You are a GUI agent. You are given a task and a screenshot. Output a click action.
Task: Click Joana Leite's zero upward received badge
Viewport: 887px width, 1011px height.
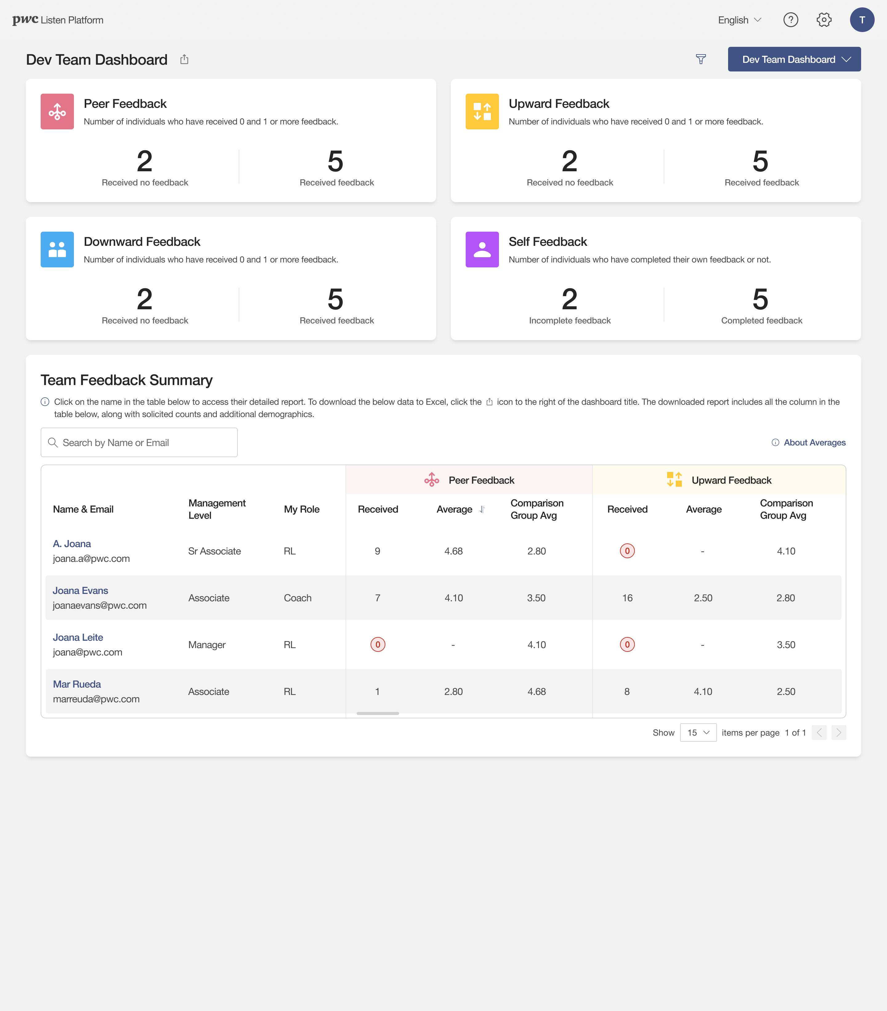(x=627, y=644)
